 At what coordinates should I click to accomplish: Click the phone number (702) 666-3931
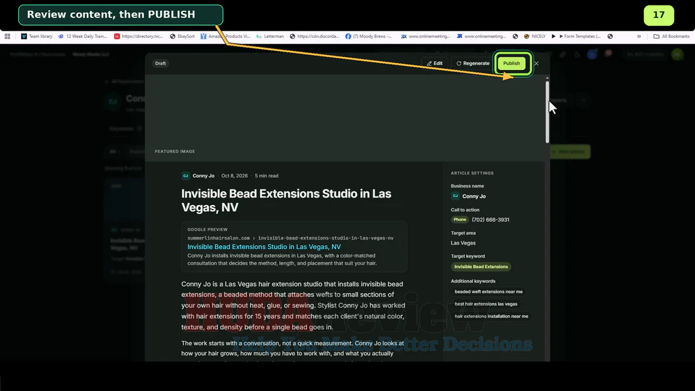(x=490, y=219)
